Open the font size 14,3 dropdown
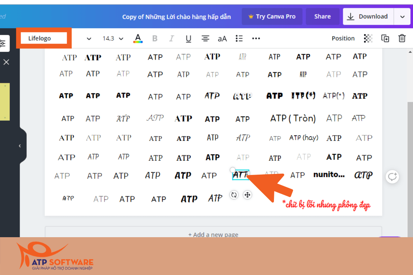This screenshot has width=413, height=275. [x=113, y=38]
